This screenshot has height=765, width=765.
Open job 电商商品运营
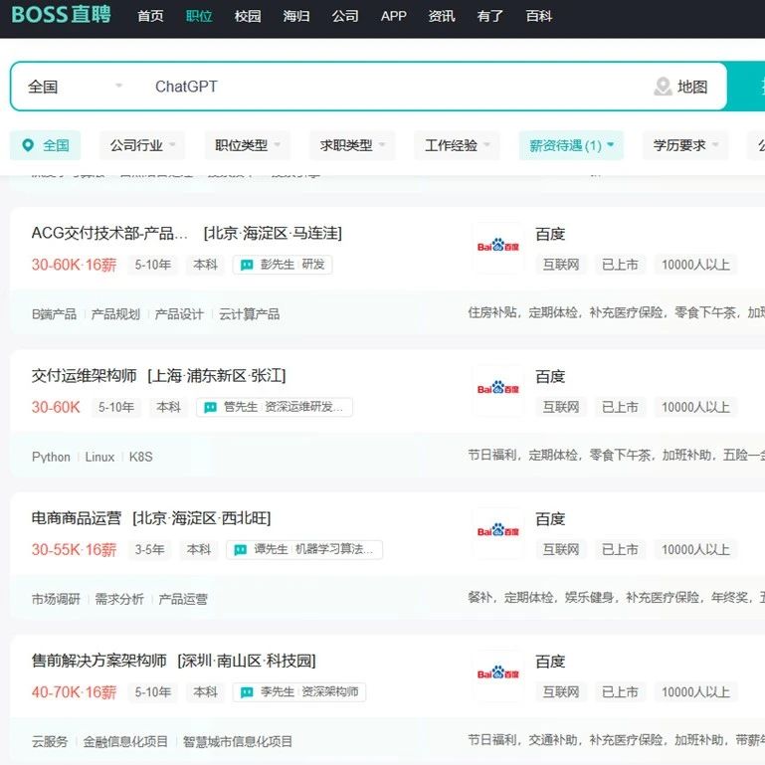[x=77, y=518]
